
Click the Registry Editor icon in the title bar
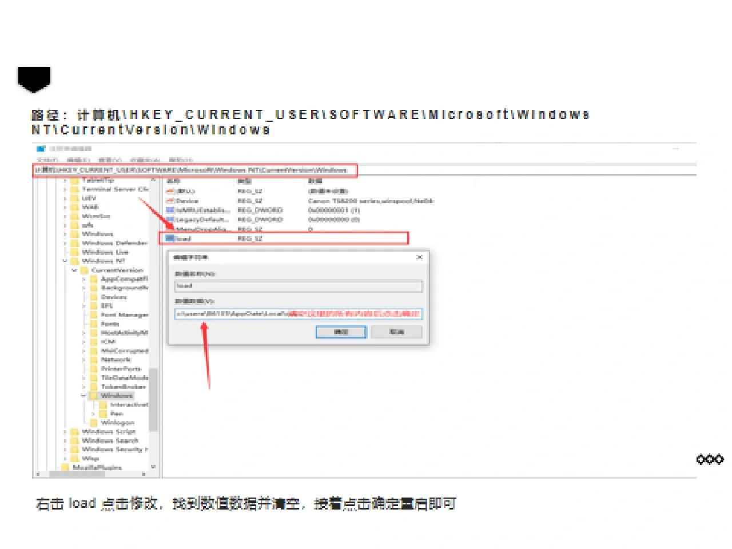[x=41, y=149]
